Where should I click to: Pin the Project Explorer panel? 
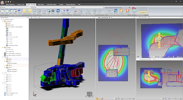click(27, 17)
